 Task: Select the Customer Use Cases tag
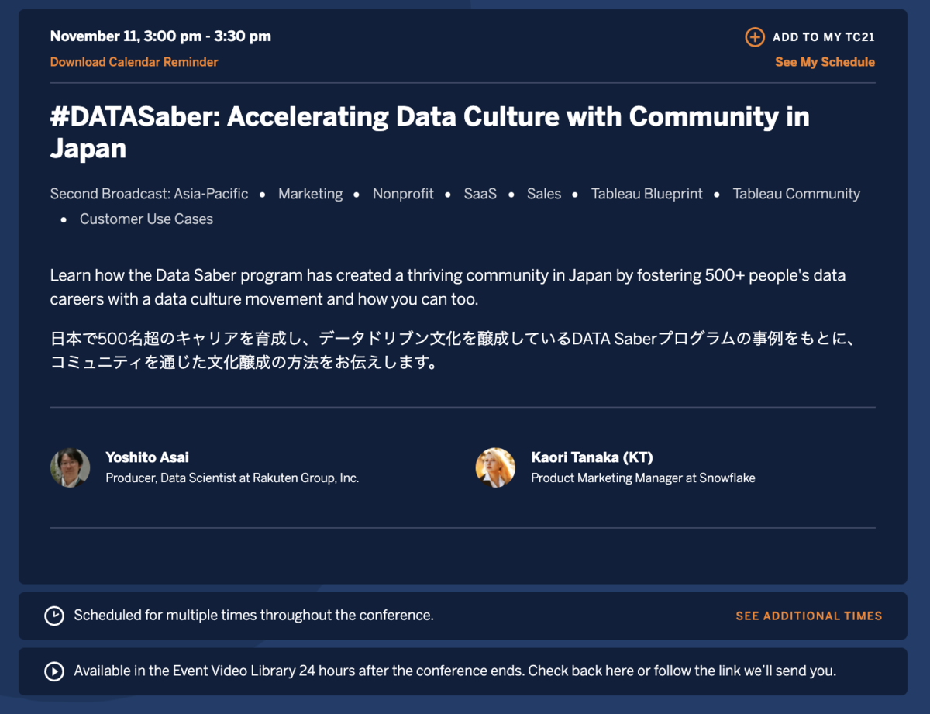[x=146, y=219]
